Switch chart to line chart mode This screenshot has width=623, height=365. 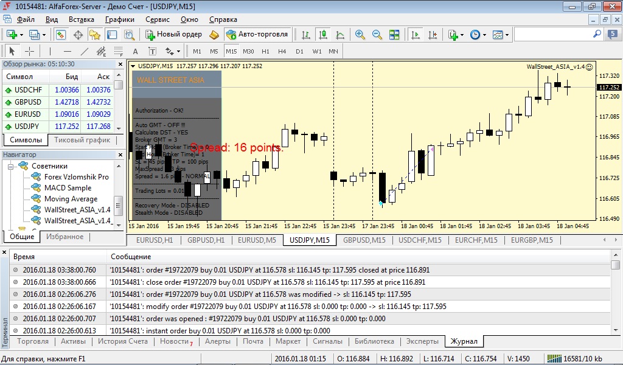coord(340,35)
